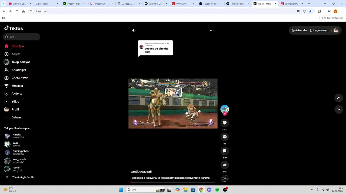Open Aktivite notifications

[17, 94]
